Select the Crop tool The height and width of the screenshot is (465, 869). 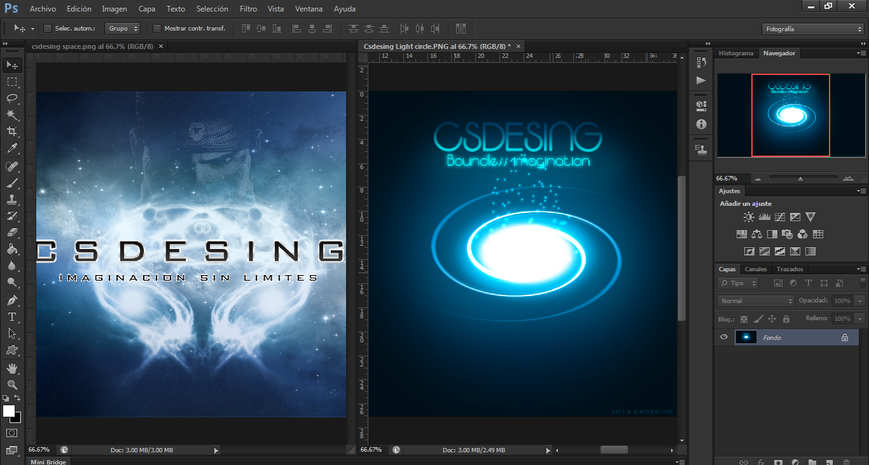(12, 131)
